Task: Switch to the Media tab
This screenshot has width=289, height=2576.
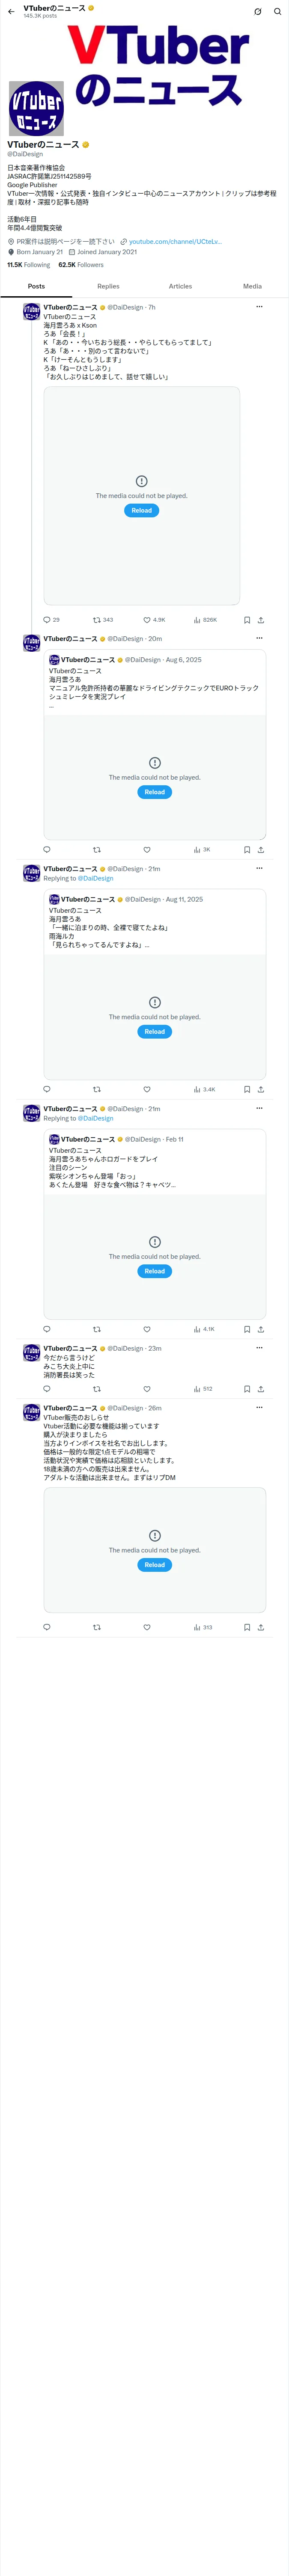Action: click(252, 286)
